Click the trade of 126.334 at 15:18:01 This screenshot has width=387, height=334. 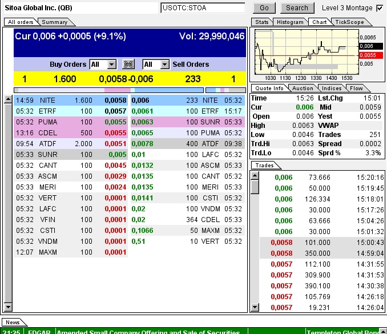pyautogui.click(x=322, y=199)
